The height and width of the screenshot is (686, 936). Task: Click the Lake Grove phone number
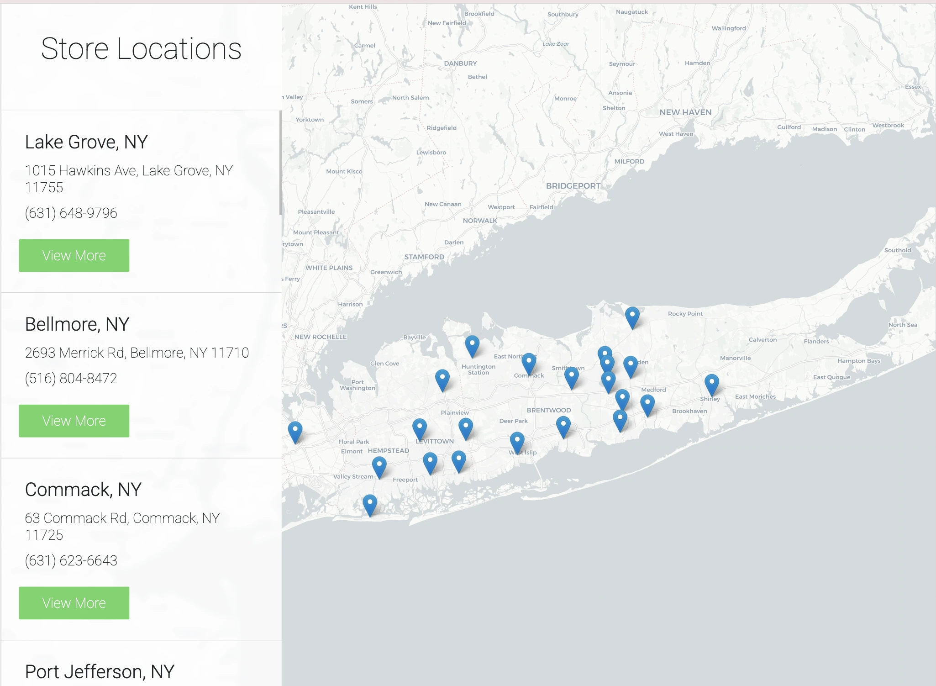point(71,213)
